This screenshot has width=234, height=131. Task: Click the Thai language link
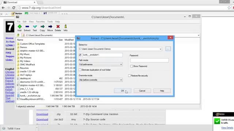(x=8, y=98)
